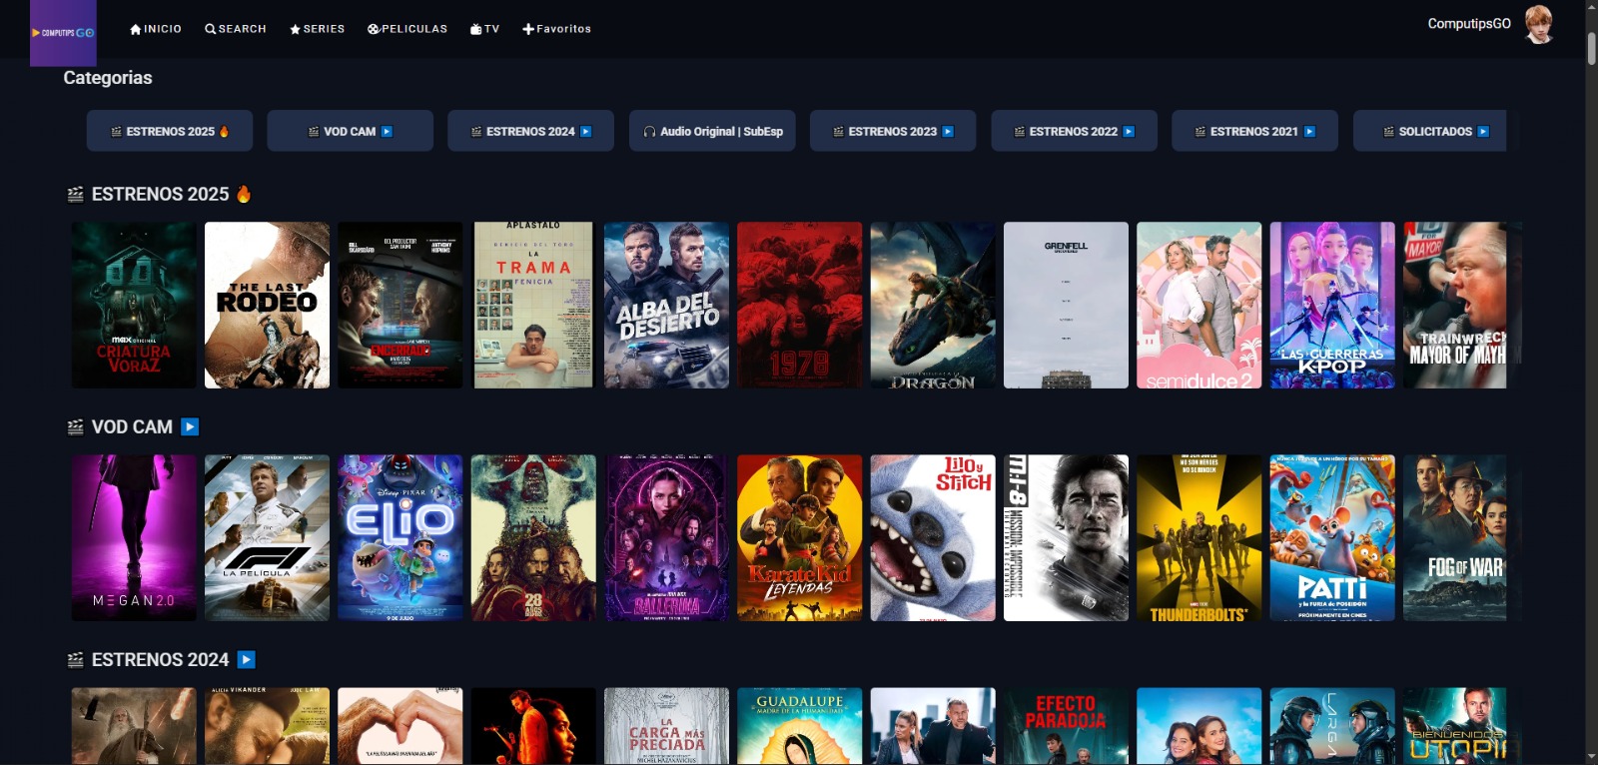
Task: Click clapperboard icon beside ESTRENOS 2025 heading
Action: [75, 195]
